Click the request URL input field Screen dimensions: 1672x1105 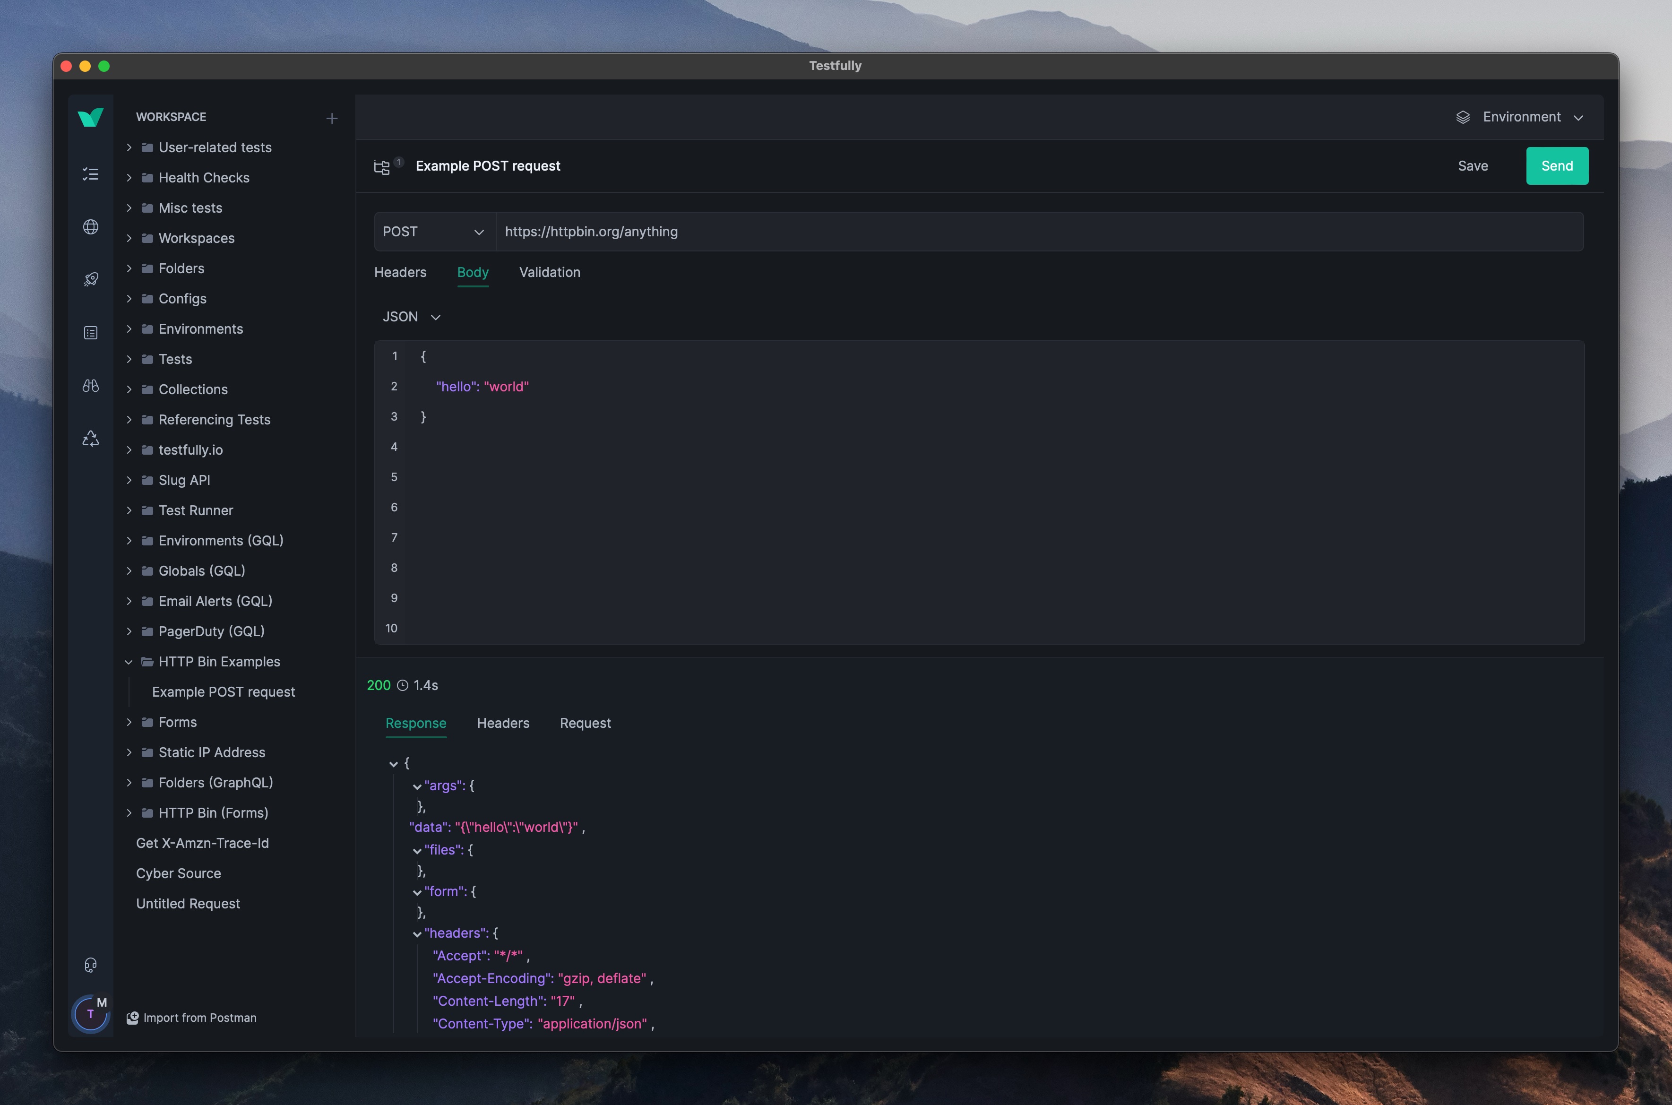[x=1040, y=232]
